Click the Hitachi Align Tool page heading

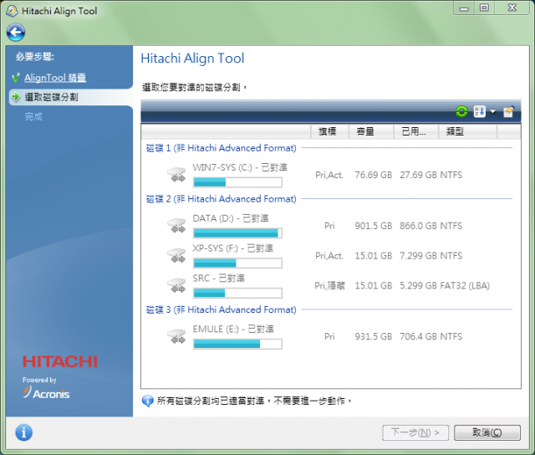click(192, 59)
